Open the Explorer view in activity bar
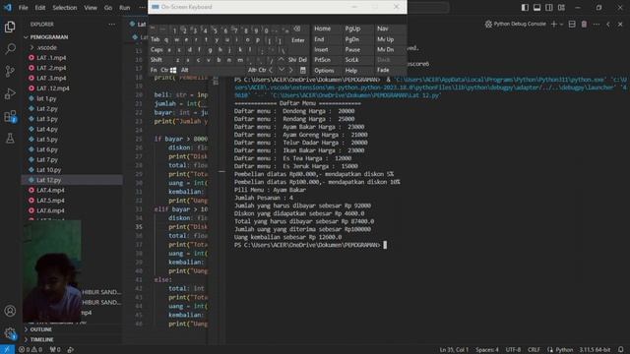 coord(10,27)
